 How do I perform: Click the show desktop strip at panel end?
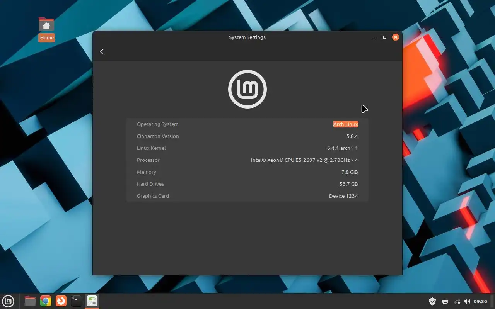(493, 301)
